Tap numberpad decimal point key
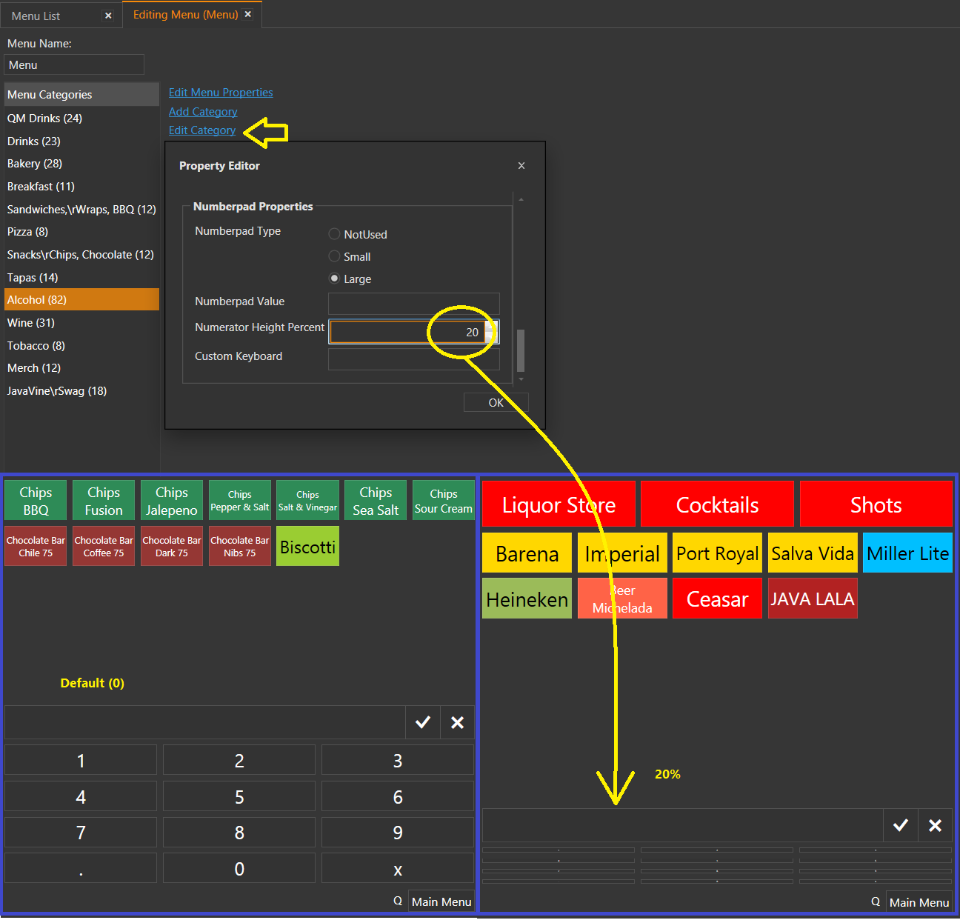This screenshot has width=960, height=920. 81,868
